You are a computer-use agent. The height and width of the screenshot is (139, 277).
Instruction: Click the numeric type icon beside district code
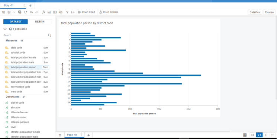click(7, 103)
